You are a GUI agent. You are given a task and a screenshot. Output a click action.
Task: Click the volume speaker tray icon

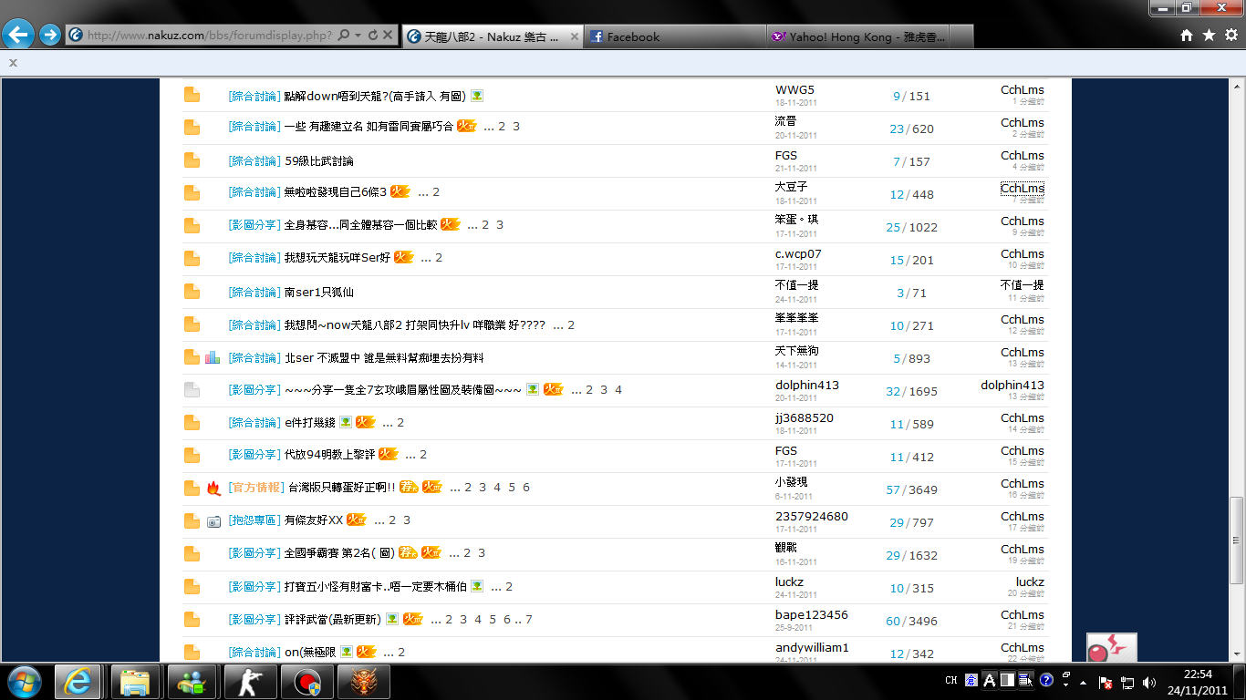1148,682
